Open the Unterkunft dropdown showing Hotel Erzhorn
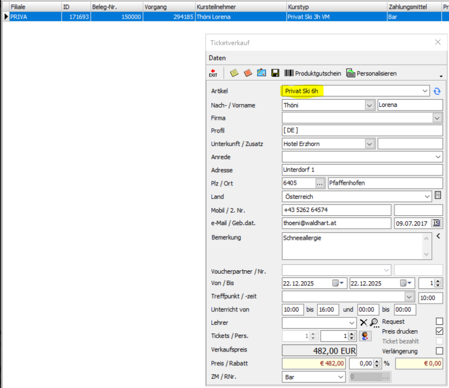The width and height of the screenshot is (449, 388). [x=370, y=144]
